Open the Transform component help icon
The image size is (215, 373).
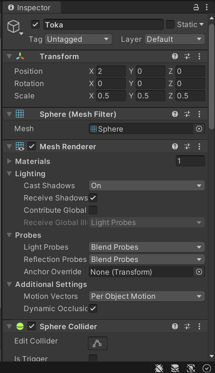pyautogui.click(x=175, y=57)
